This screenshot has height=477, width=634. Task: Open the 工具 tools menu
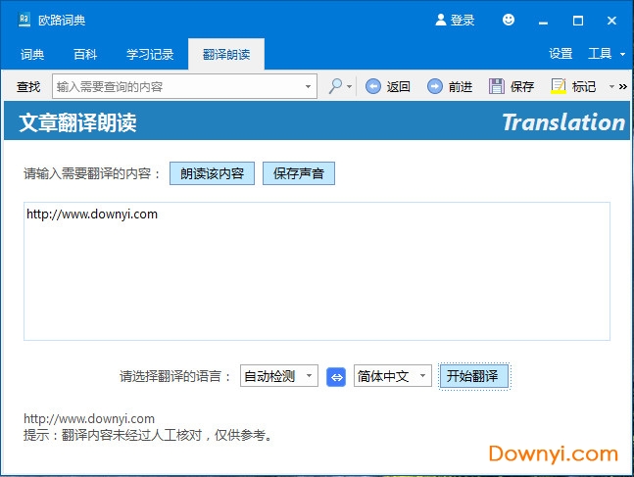[x=605, y=54]
